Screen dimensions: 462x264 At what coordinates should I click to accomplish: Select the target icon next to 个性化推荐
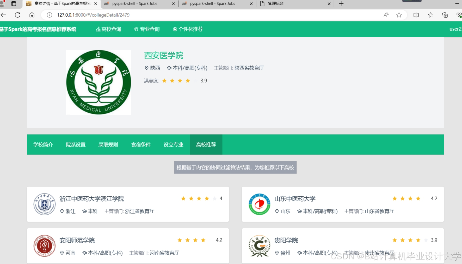click(x=175, y=29)
